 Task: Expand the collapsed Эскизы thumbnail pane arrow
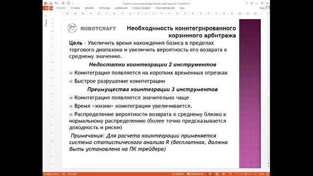click(46, 16)
